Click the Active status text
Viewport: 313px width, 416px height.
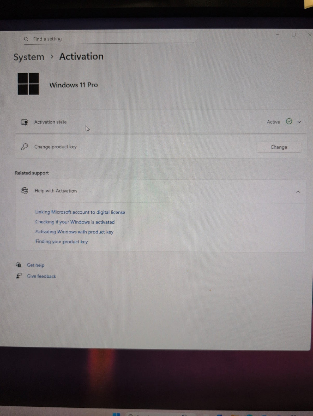(273, 122)
